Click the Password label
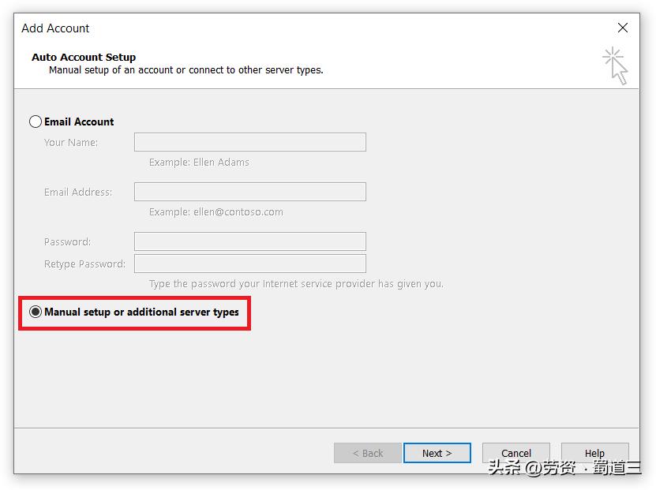 [x=67, y=241]
